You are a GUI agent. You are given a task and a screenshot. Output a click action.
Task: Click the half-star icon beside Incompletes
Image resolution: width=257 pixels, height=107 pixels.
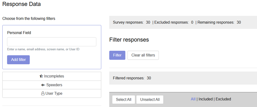click(41, 76)
